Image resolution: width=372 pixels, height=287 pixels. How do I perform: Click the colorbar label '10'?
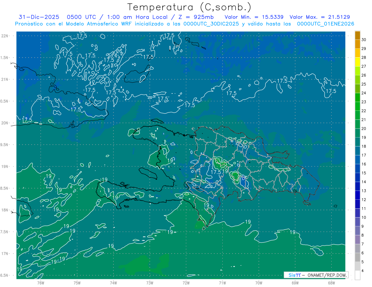point(364,218)
